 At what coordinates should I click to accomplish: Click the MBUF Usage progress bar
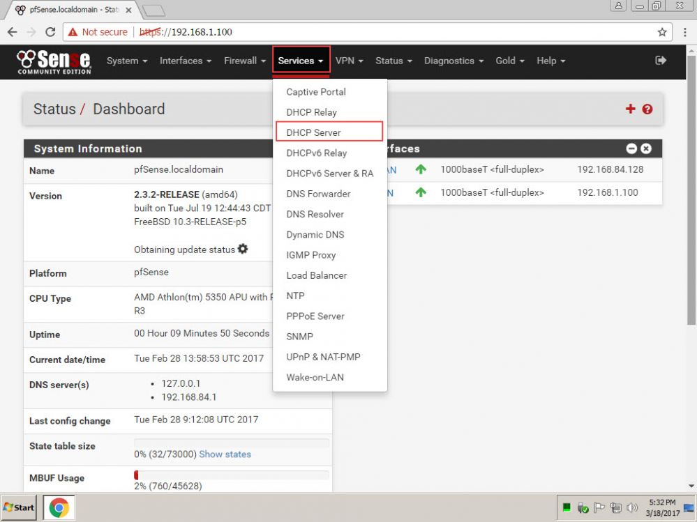pos(232,475)
